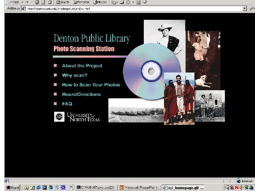255x191 pixels.
Task: Click the green system tray icon
Action: [246, 188]
